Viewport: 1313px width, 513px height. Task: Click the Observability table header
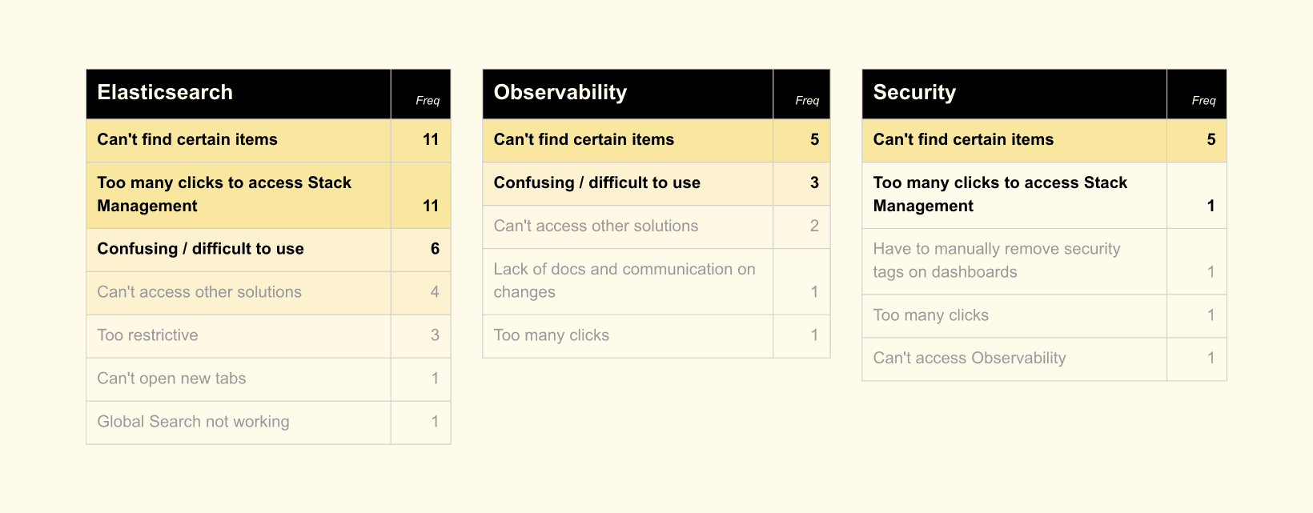coord(560,93)
